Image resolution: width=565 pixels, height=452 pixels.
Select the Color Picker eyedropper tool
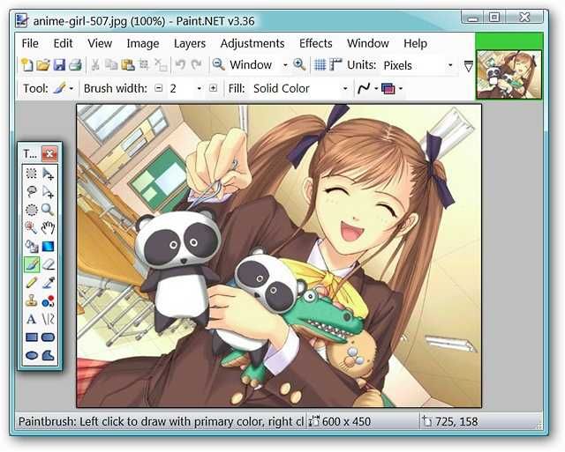48,283
